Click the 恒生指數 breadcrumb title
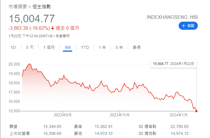The width and height of the screenshot is (210, 138). [x=42, y=7]
